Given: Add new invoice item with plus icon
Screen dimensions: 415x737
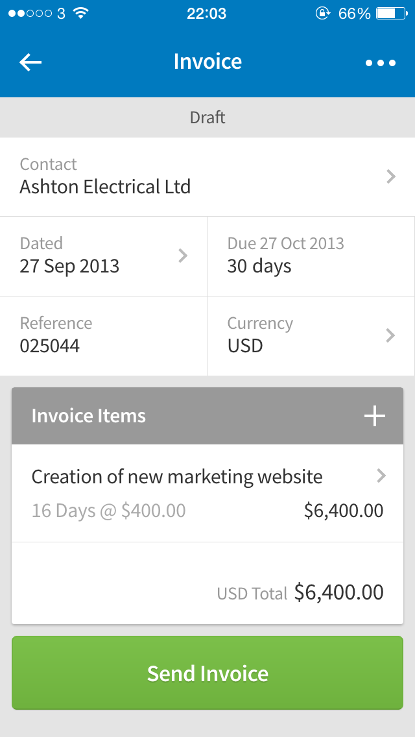Looking at the screenshot, I should (x=375, y=416).
